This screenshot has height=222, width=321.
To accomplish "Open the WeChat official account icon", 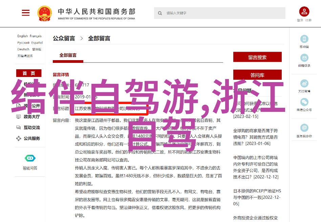I will pyautogui.click(x=304, y=102).
